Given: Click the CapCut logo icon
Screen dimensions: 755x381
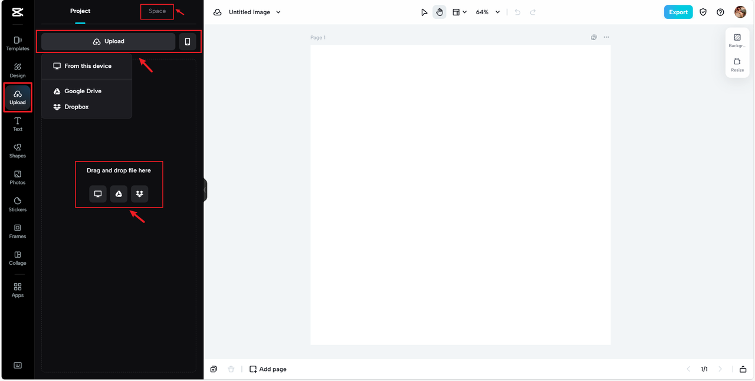Looking at the screenshot, I should click(17, 12).
